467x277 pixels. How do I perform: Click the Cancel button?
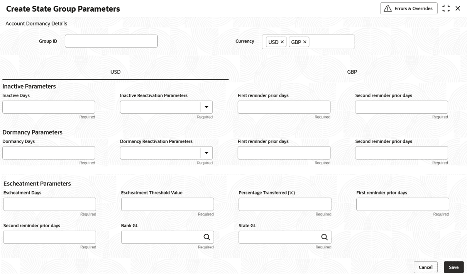pyautogui.click(x=425, y=267)
